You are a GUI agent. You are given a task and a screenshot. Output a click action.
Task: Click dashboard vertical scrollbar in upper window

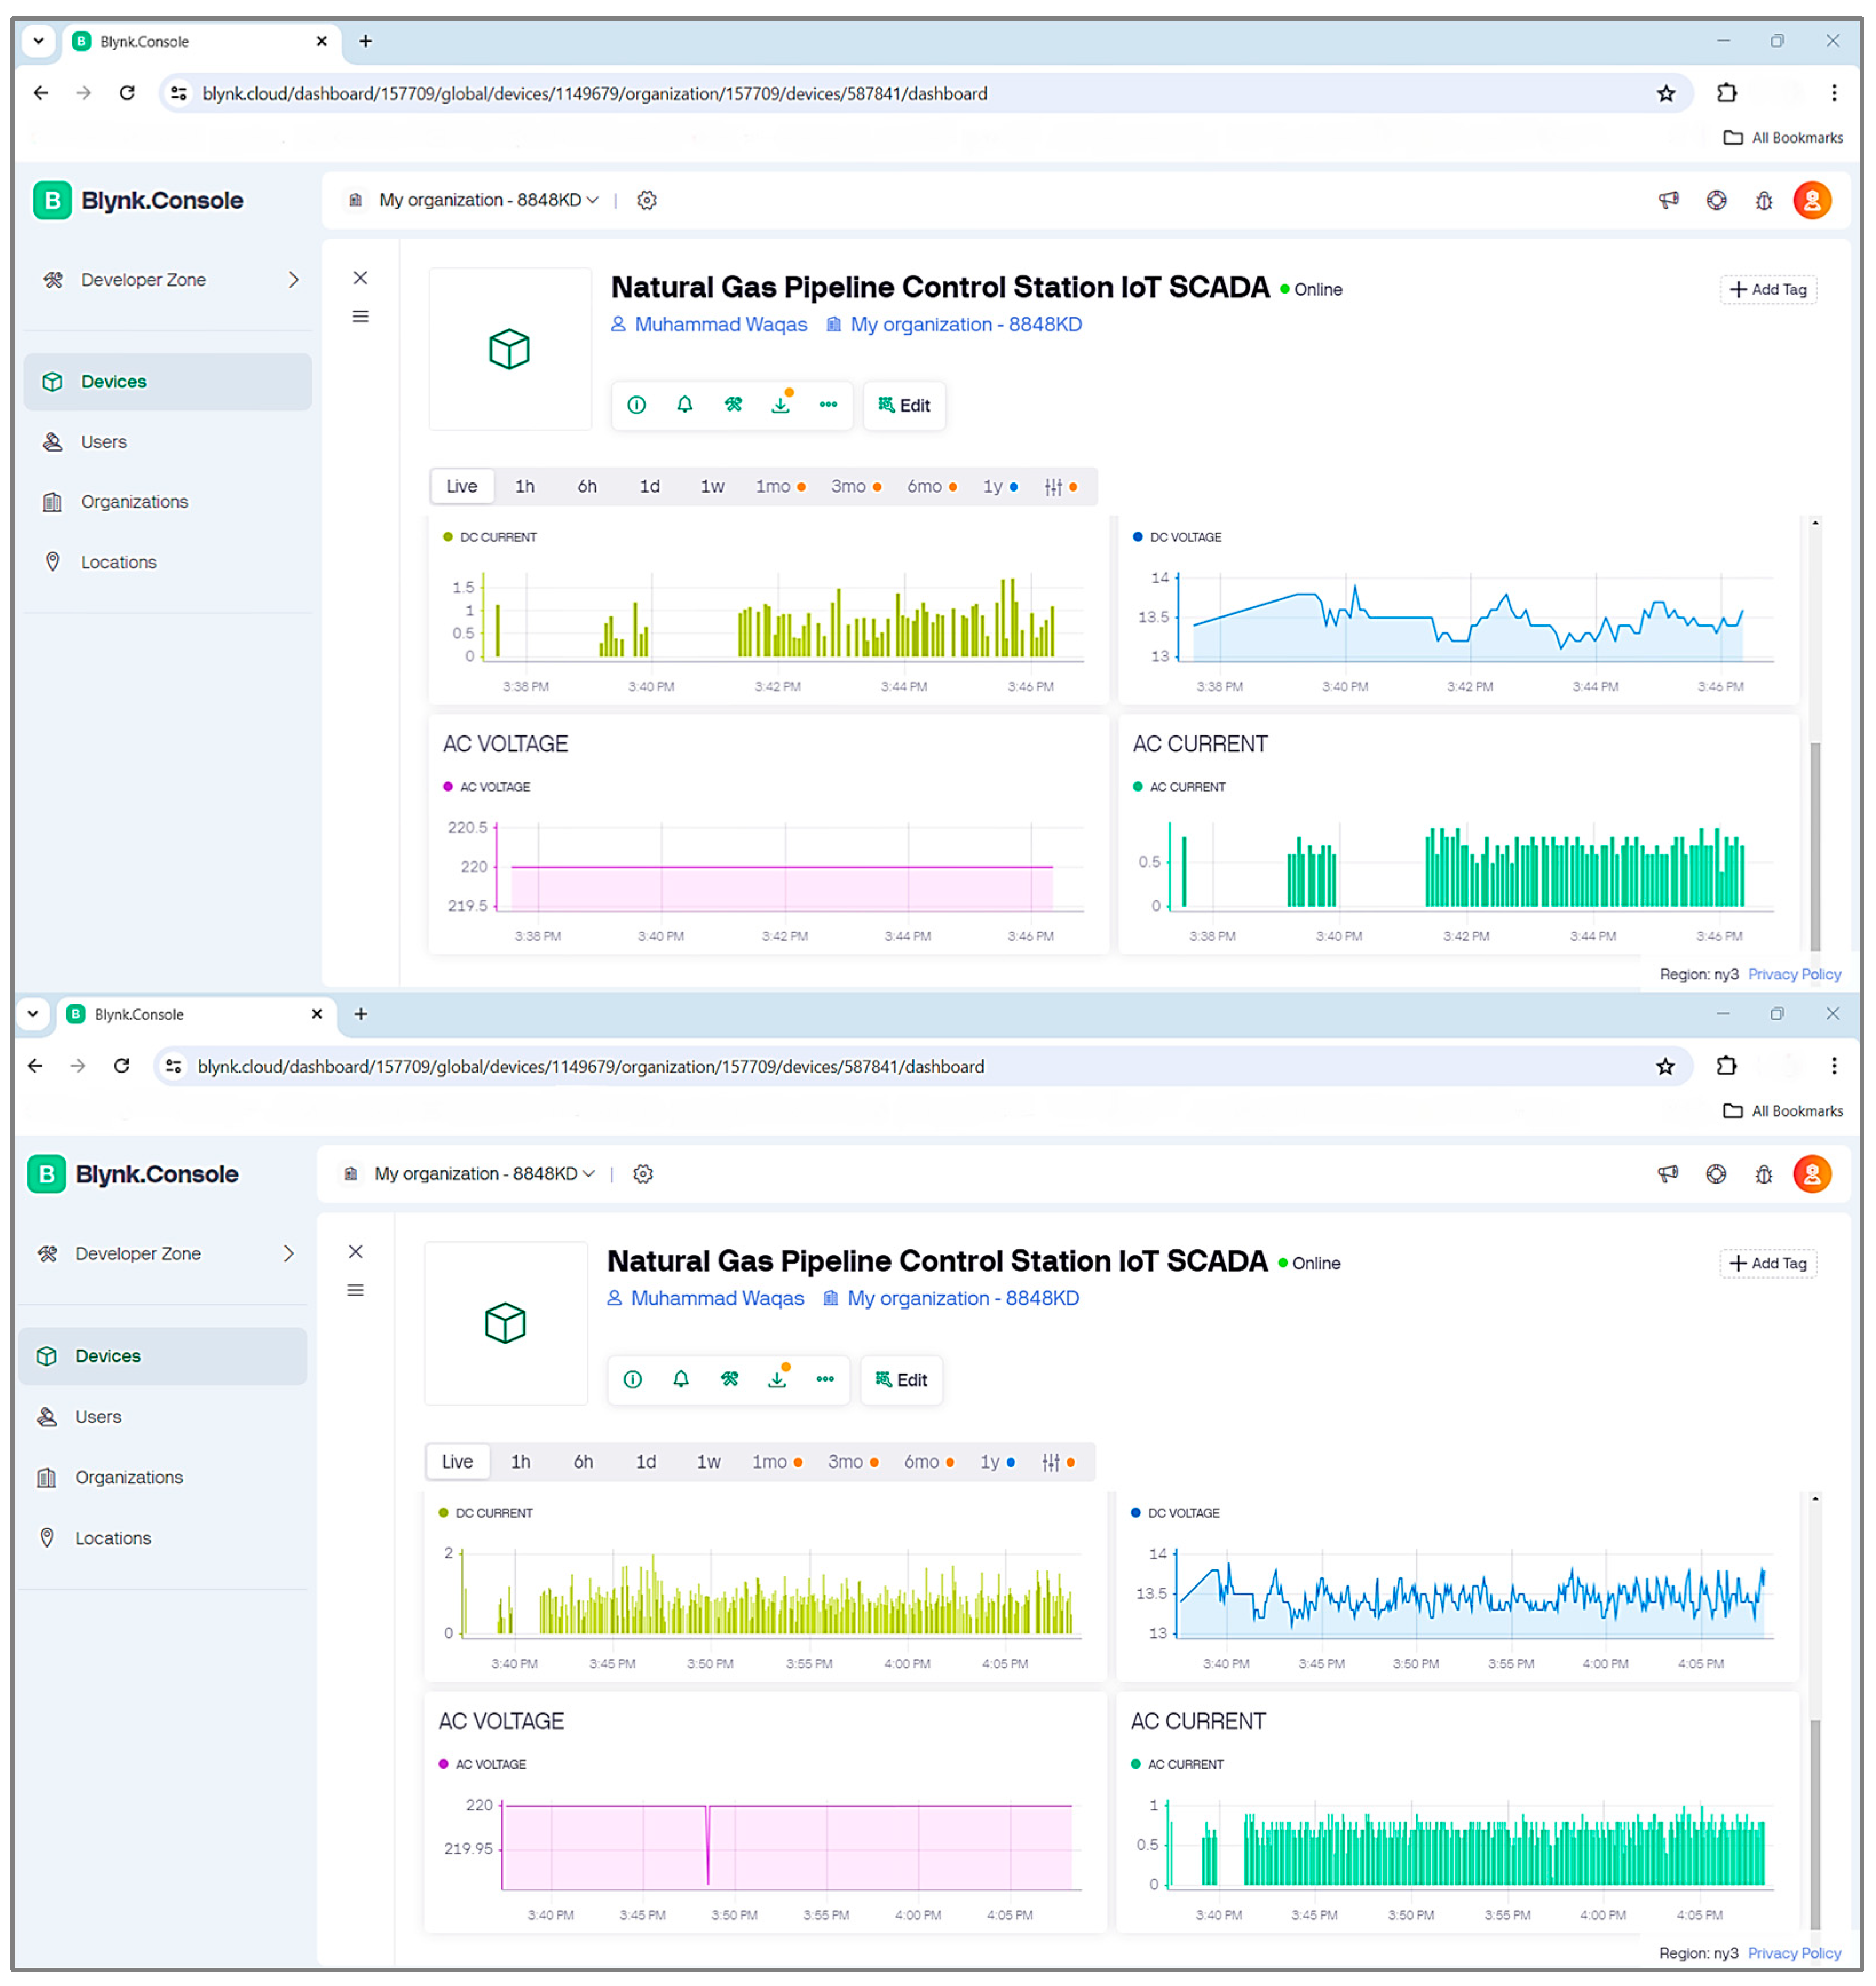[x=1814, y=845]
